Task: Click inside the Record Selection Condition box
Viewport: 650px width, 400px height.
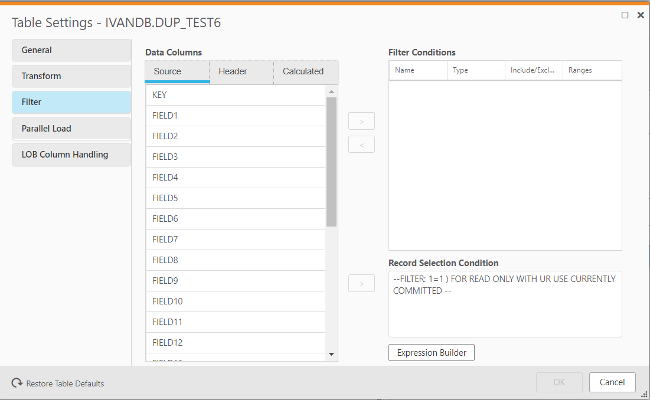Action: click(x=505, y=304)
